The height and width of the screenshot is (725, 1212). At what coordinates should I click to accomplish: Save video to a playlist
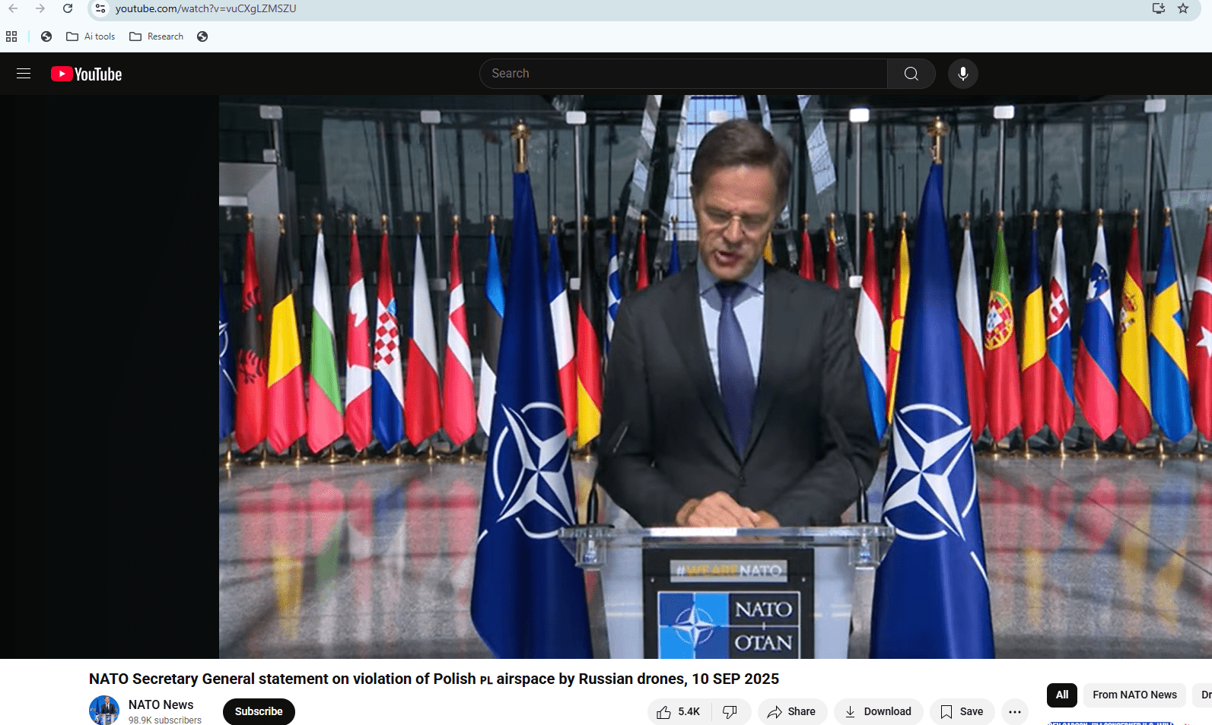pyautogui.click(x=962, y=711)
